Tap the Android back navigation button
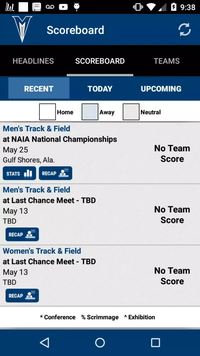 [44, 342]
